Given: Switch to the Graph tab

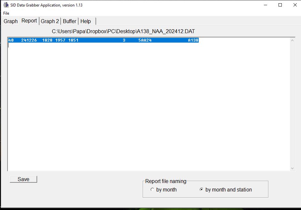Looking at the screenshot, I should click(x=10, y=21).
